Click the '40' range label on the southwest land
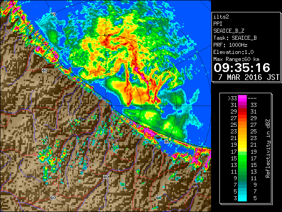 (x=45, y=141)
